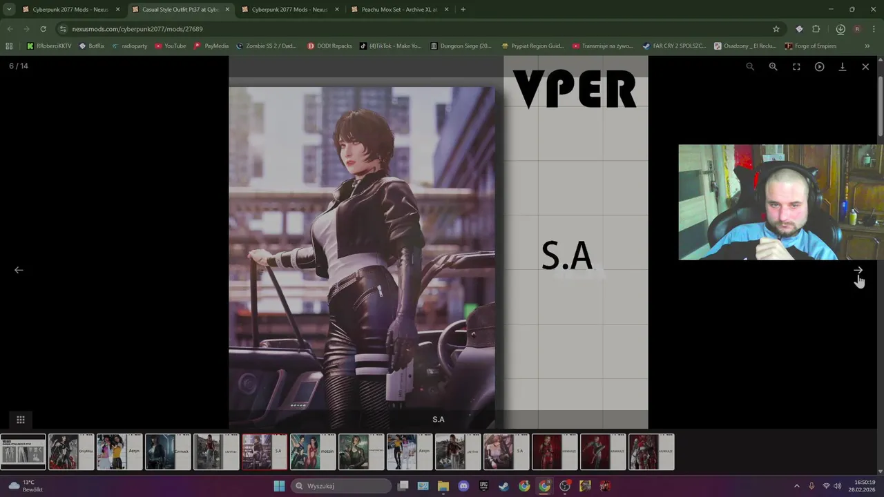Open the YouTube bookmark
The image size is (884, 497).
pyautogui.click(x=171, y=46)
